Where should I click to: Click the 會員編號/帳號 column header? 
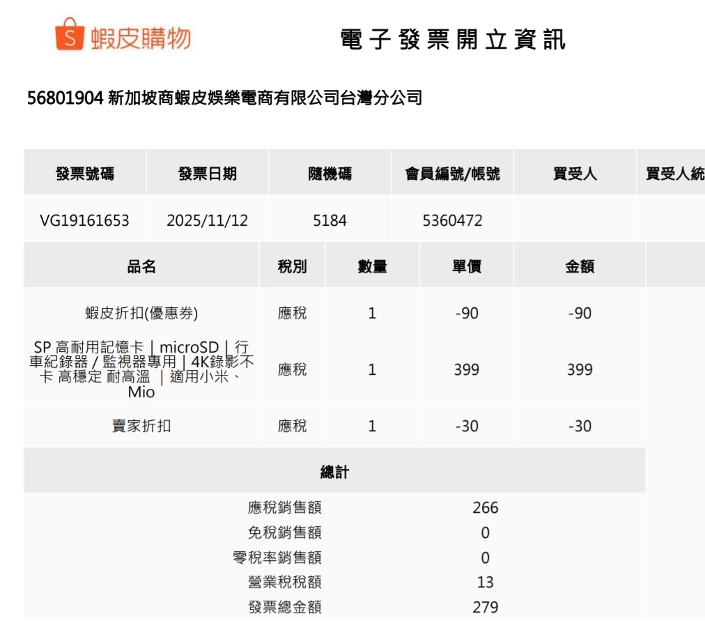[x=453, y=174]
